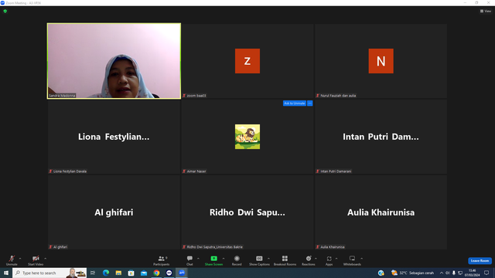495x278 pixels.
Task: Click the help icon in system tray
Action: pyautogui.click(x=381, y=273)
